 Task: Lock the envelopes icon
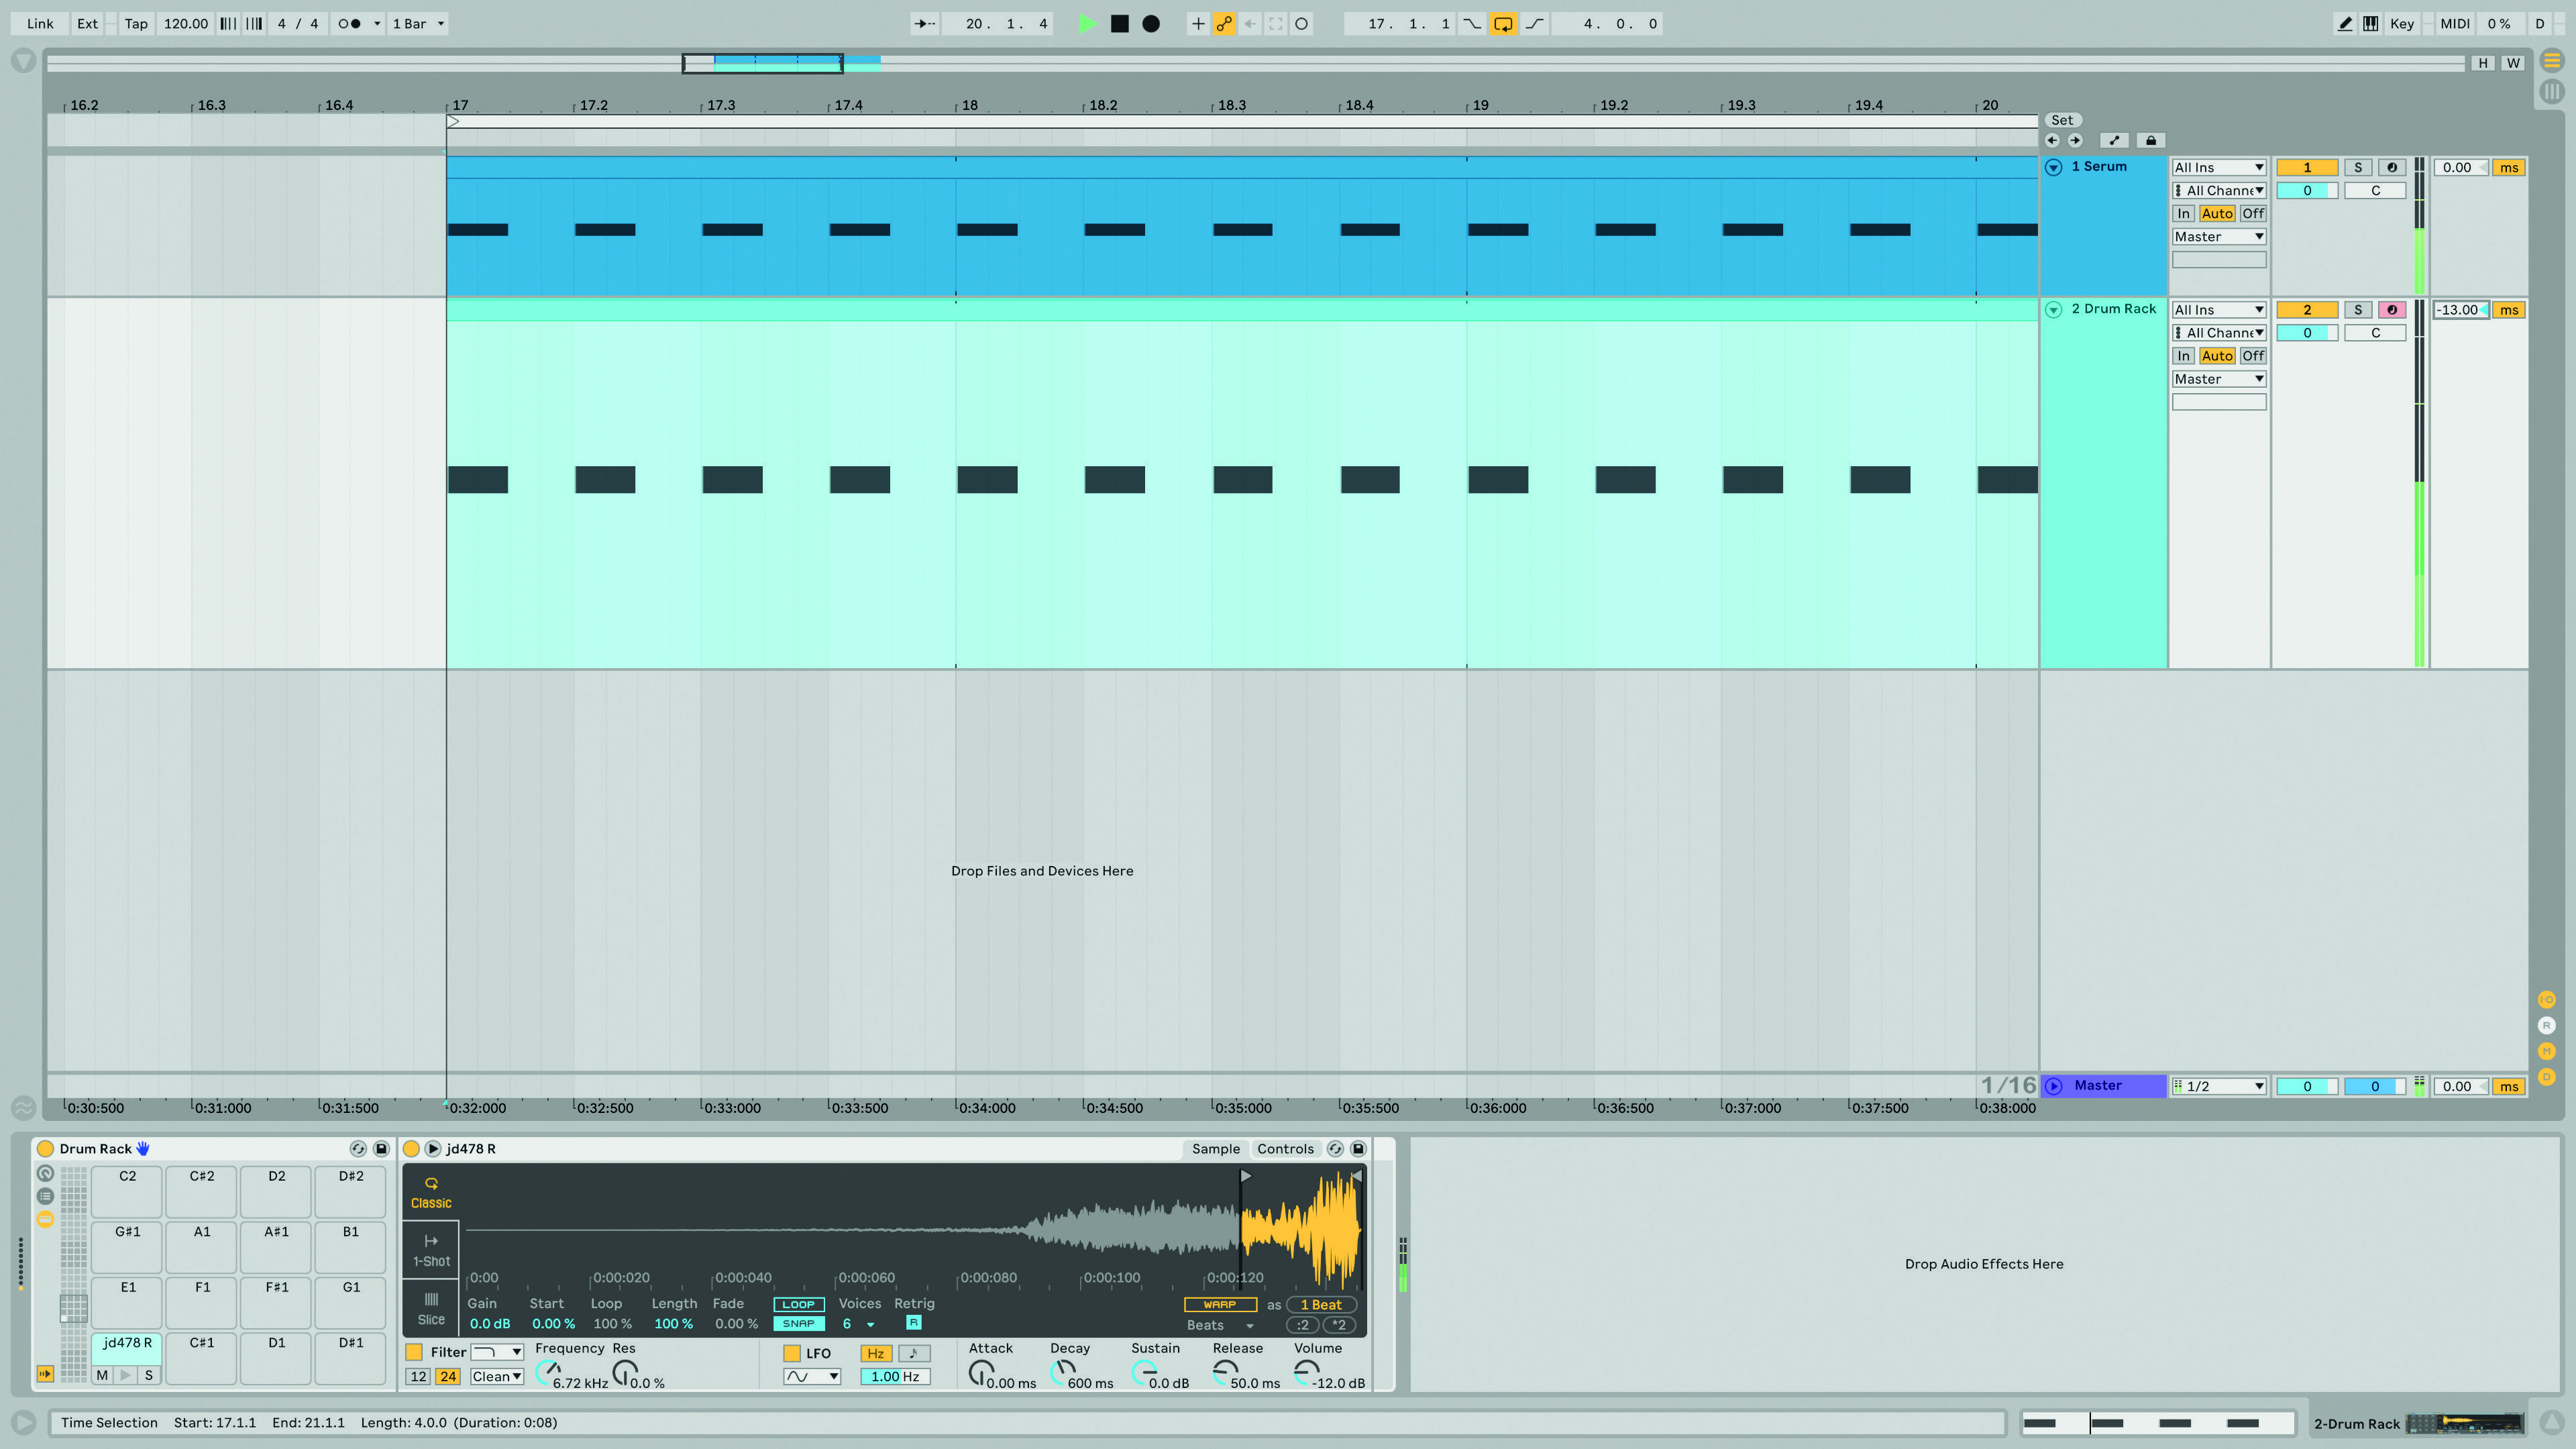tap(2150, 141)
